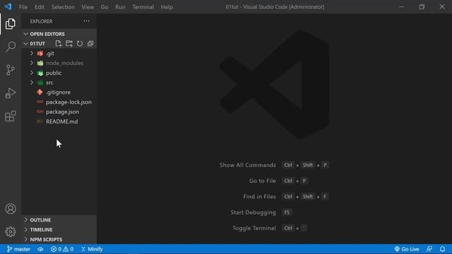Image resolution: width=452 pixels, height=254 pixels.
Task: Open the File menu
Action: (23, 7)
